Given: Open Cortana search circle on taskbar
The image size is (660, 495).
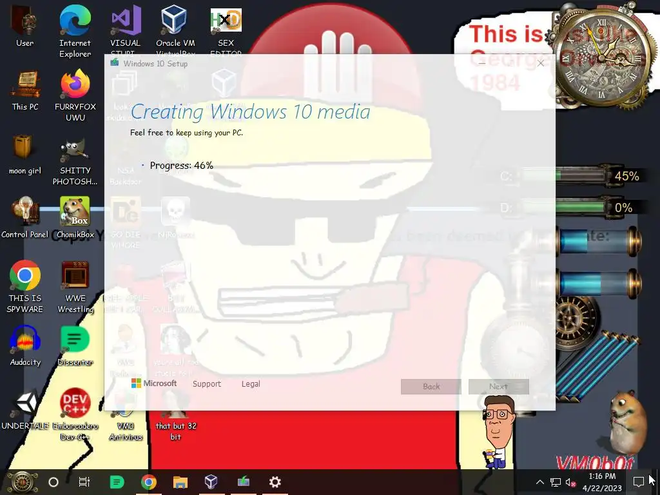Looking at the screenshot, I should pyautogui.click(x=53, y=482).
